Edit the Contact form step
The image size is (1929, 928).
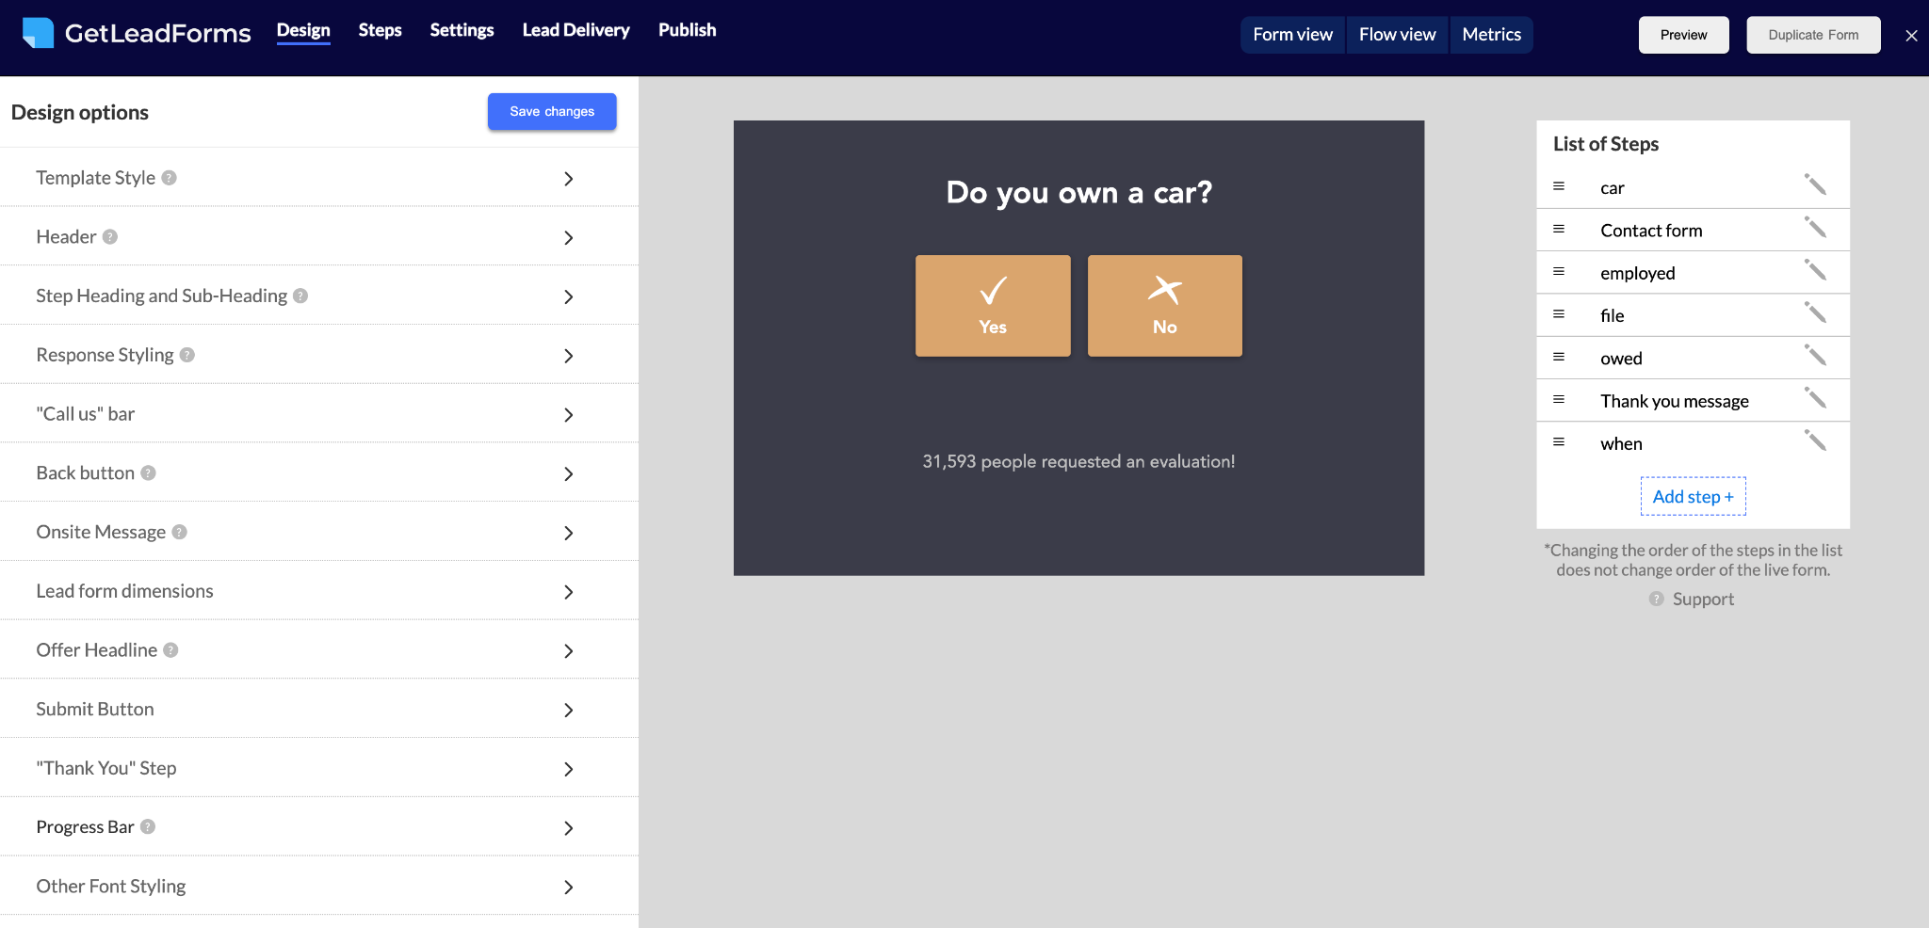click(x=1816, y=229)
